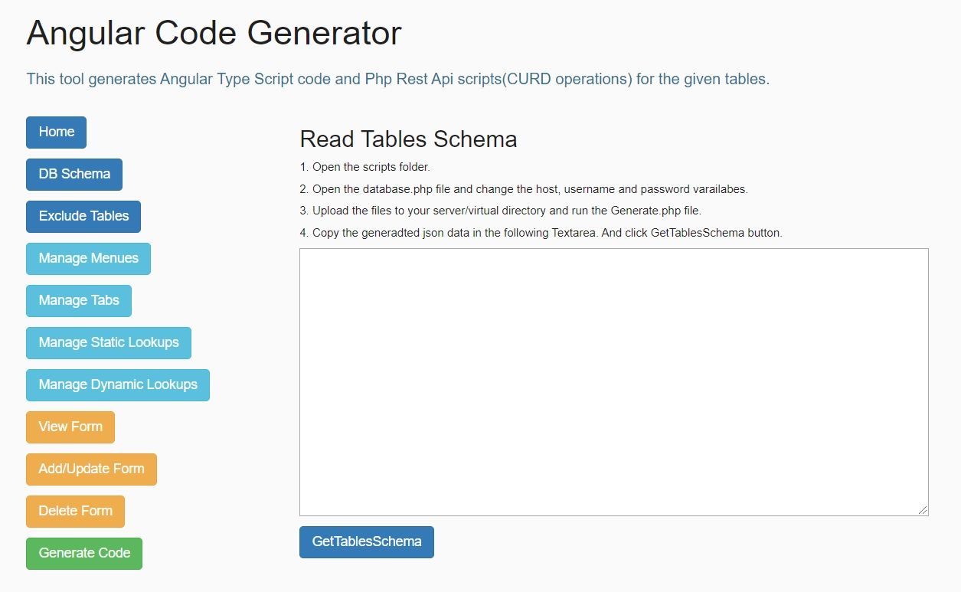Click the textarea resize handle corner
The image size is (961, 592).
pos(923,510)
